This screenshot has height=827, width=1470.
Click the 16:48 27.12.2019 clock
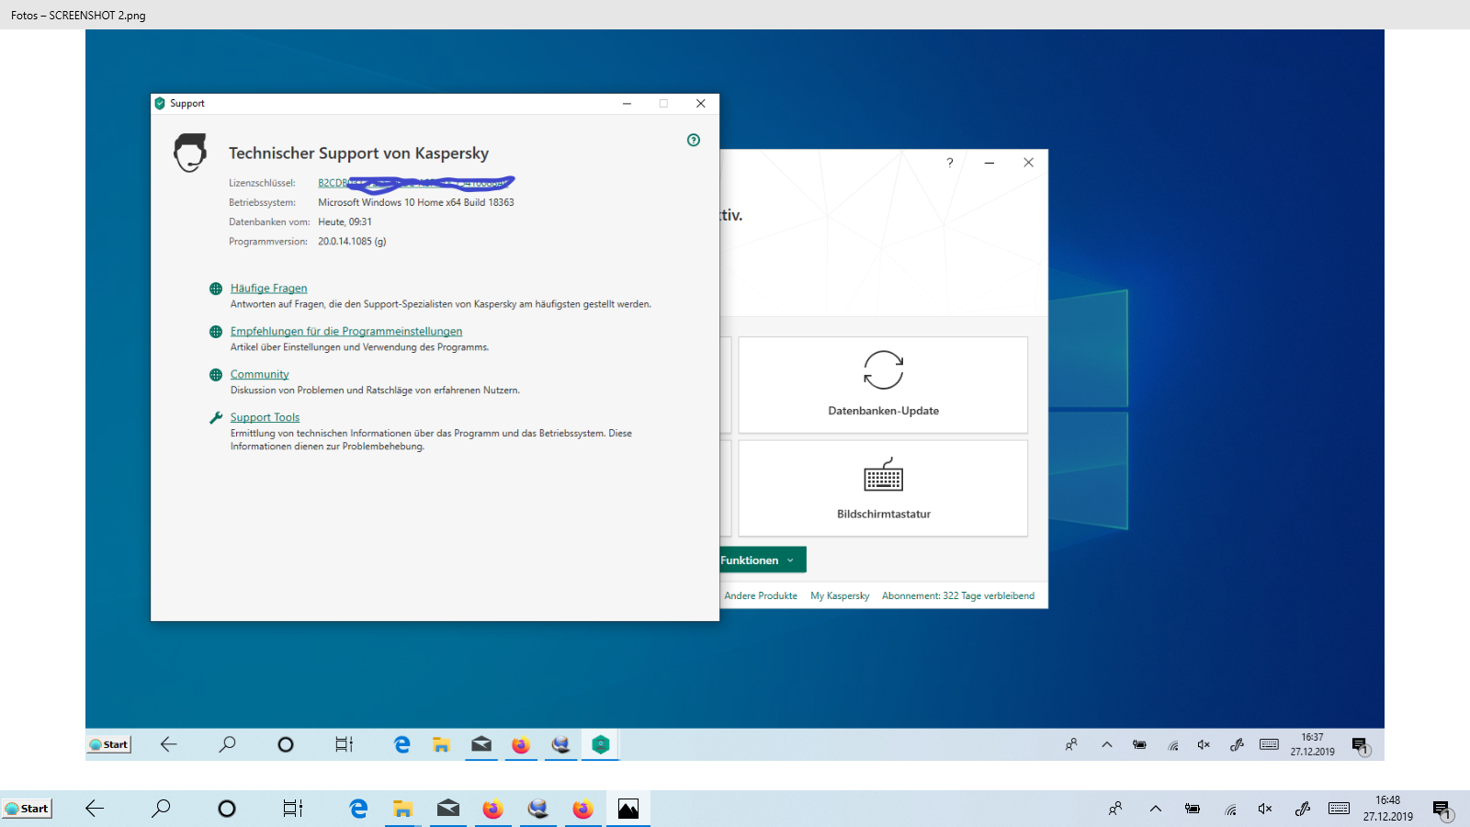[1388, 809]
